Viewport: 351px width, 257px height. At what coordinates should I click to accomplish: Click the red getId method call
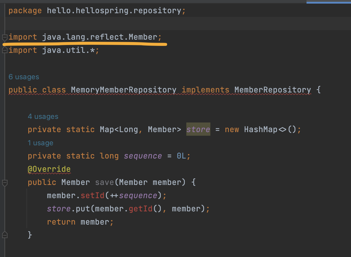140,209
